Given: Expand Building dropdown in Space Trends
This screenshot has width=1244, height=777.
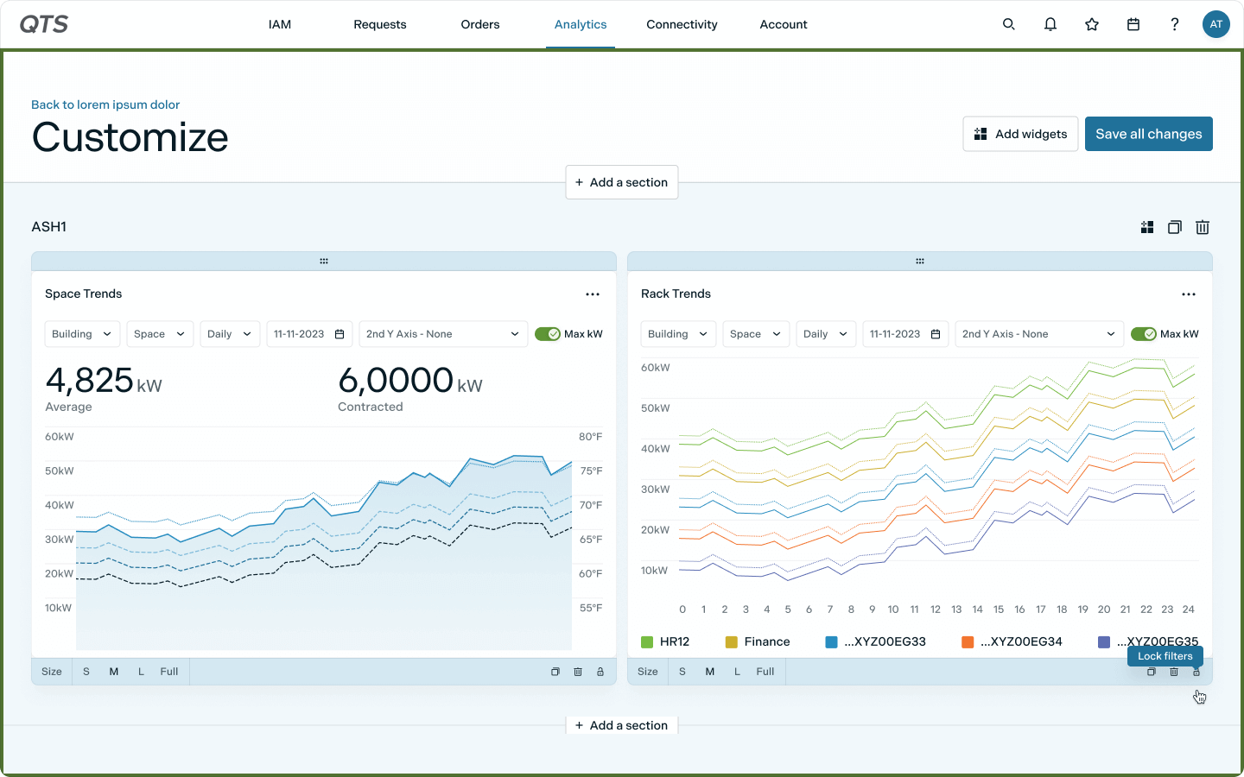Looking at the screenshot, I should (x=82, y=334).
